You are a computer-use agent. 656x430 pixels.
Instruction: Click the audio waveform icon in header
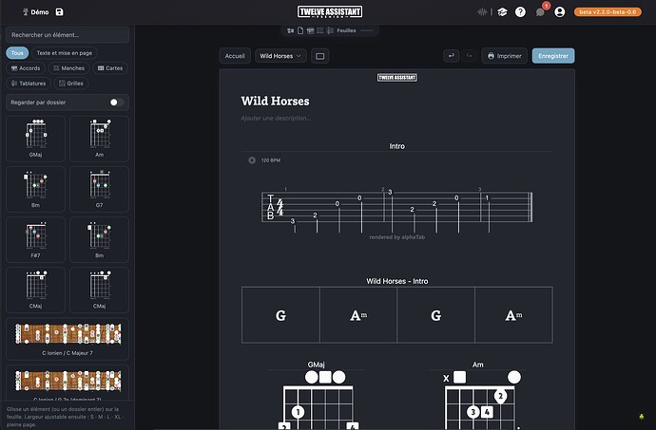pyautogui.click(x=482, y=12)
